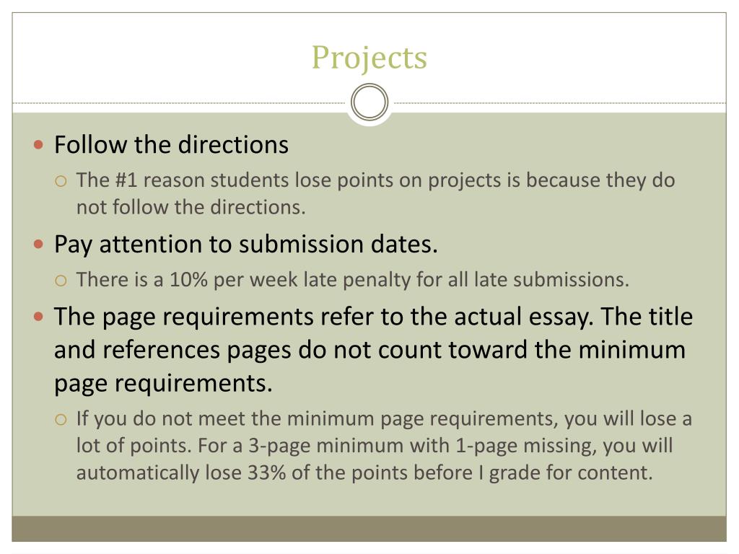Screen dimensions: 739x554
Task: Select the red bullet beside The page requirements
Action: [x=39, y=317]
